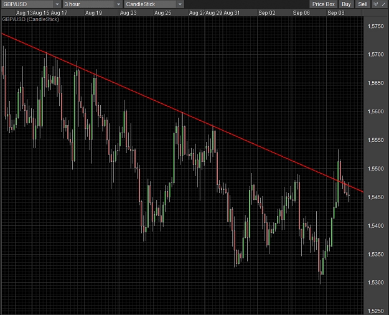Click the Price Box button
Screen dimensions: 389x315
(x=323, y=4)
